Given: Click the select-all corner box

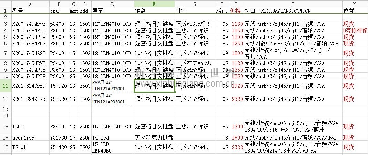Looking at the screenshot, I should 5,4.
